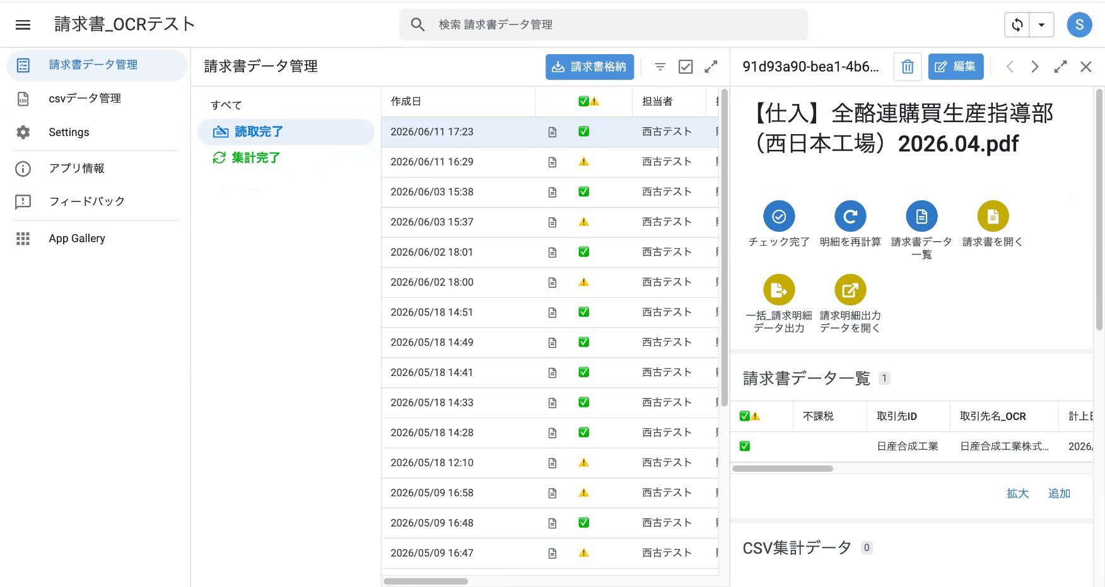
Task: Sort by the 担当者 column header
Action: pos(657,101)
